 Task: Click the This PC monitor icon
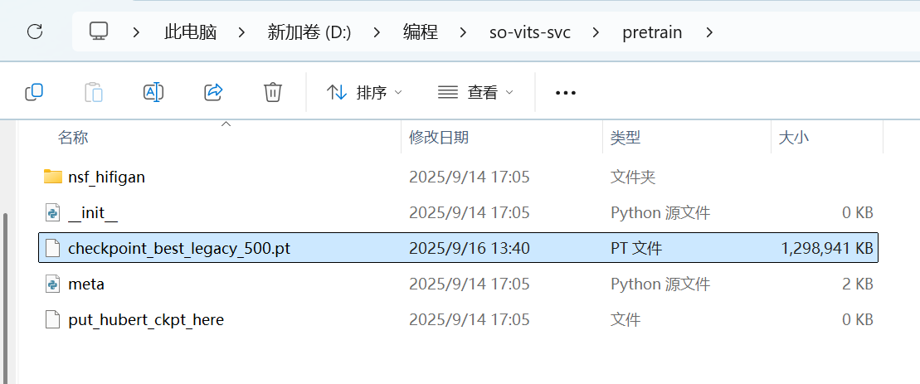click(99, 32)
